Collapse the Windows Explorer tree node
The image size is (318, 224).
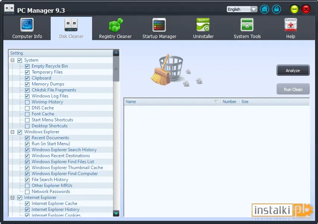pos(12,132)
